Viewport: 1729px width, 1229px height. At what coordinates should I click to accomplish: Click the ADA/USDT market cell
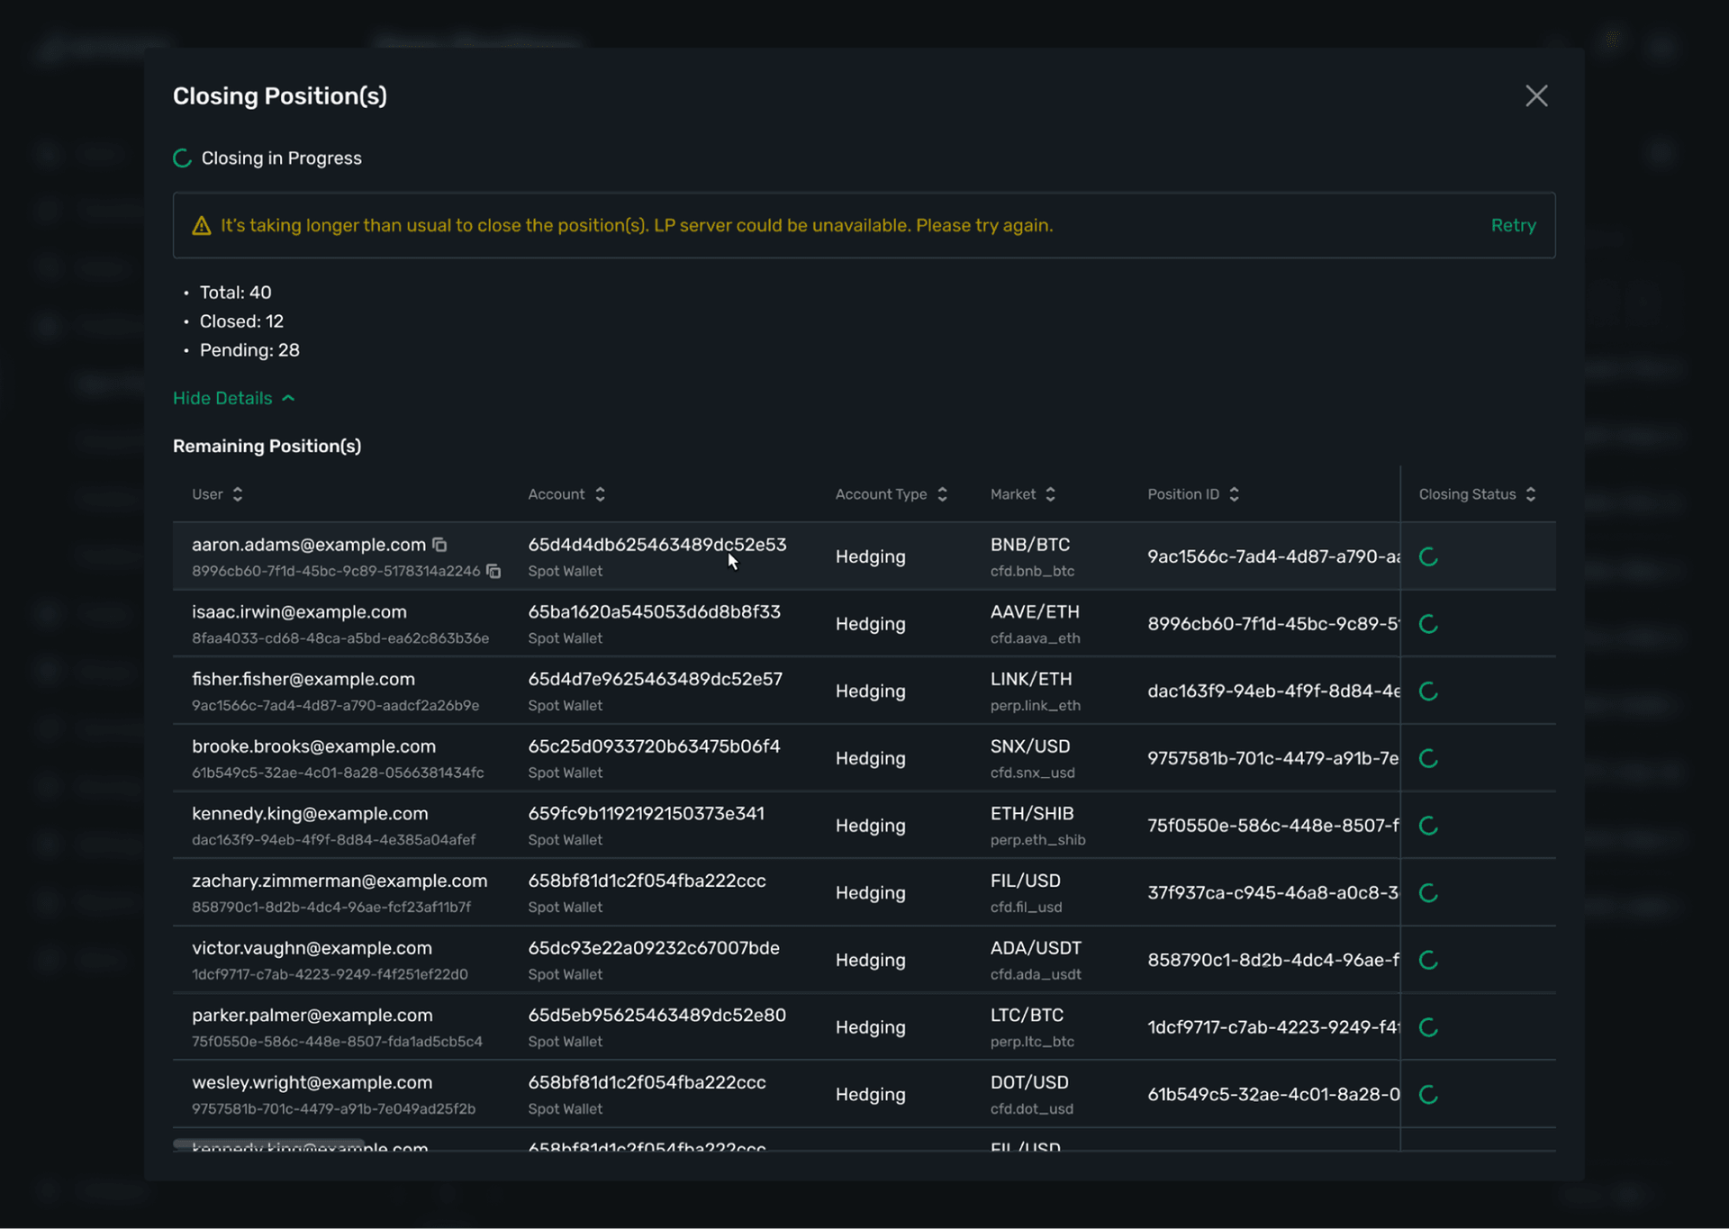[x=1036, y=960]
